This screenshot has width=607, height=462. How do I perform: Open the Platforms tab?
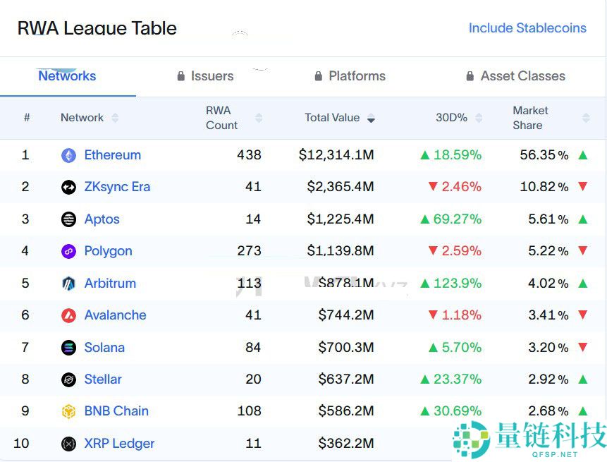pos(349,76)
